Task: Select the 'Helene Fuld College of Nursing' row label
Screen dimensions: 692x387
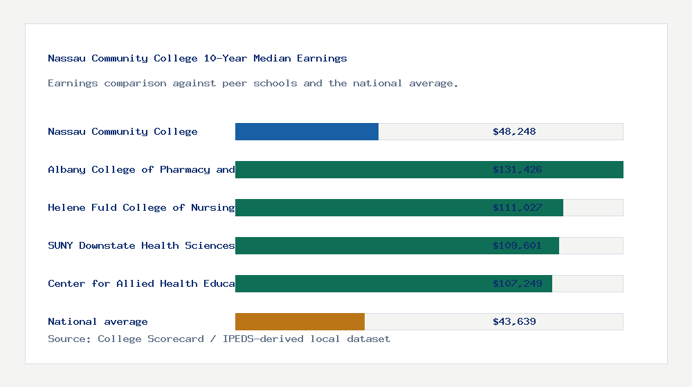Action: [x=141, y=207]
